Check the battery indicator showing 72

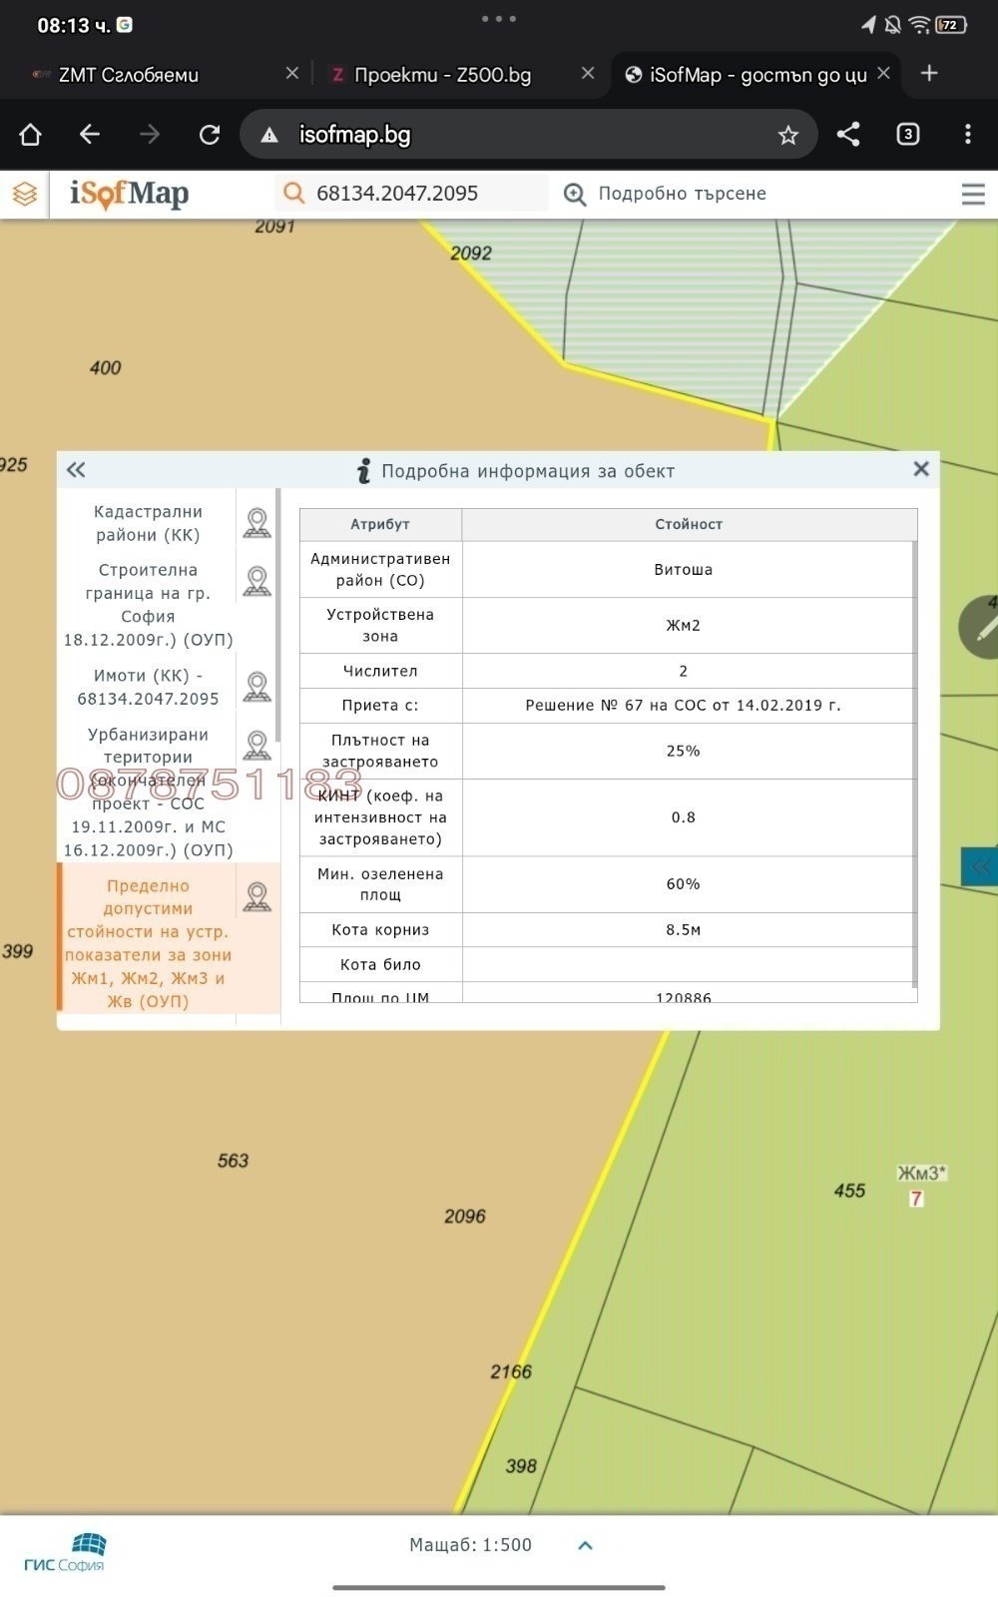tap(951, 25)
